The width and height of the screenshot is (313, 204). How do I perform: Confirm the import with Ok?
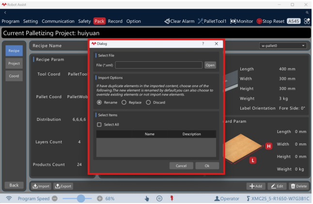207,166
